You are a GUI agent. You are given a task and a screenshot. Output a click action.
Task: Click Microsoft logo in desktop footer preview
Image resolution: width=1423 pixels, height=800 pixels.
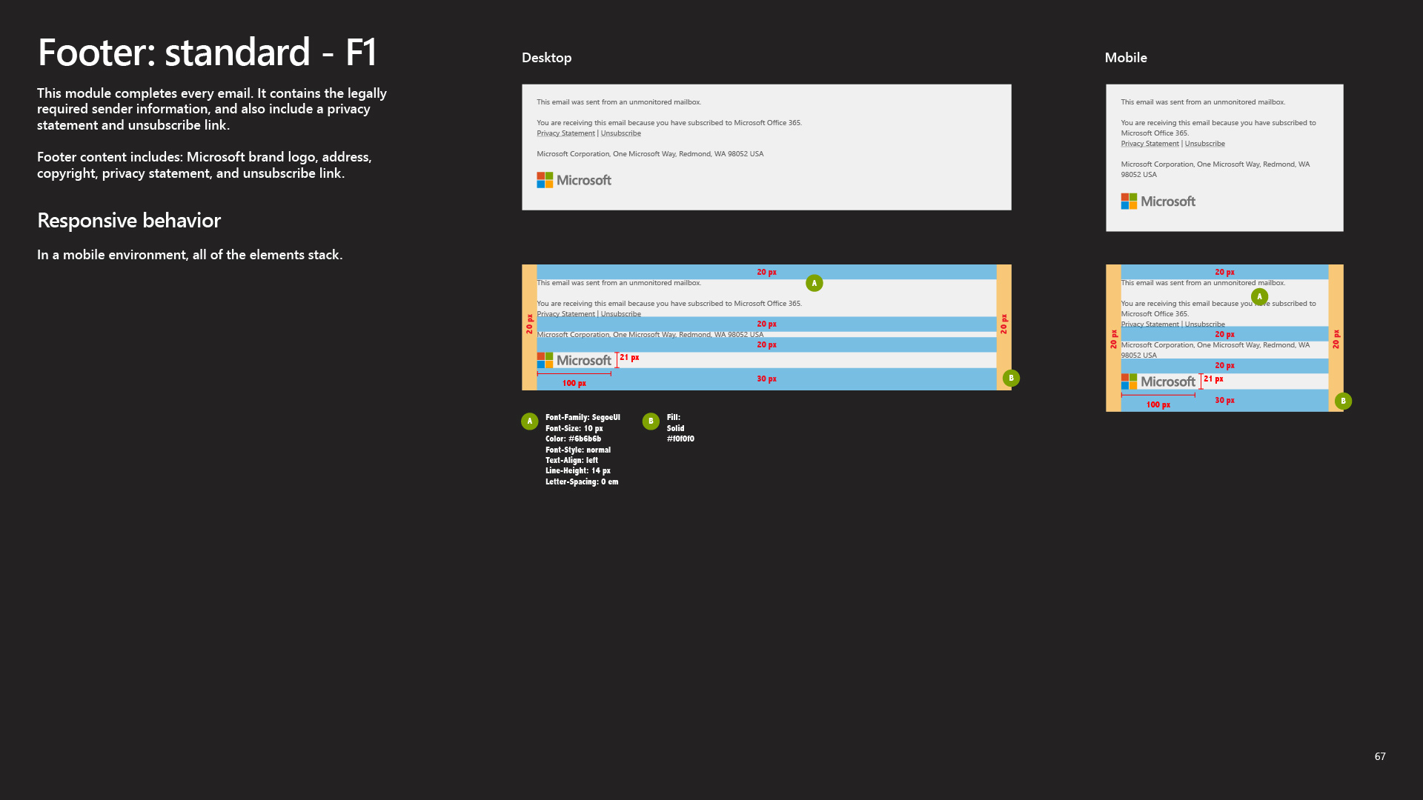pos(574,180)
